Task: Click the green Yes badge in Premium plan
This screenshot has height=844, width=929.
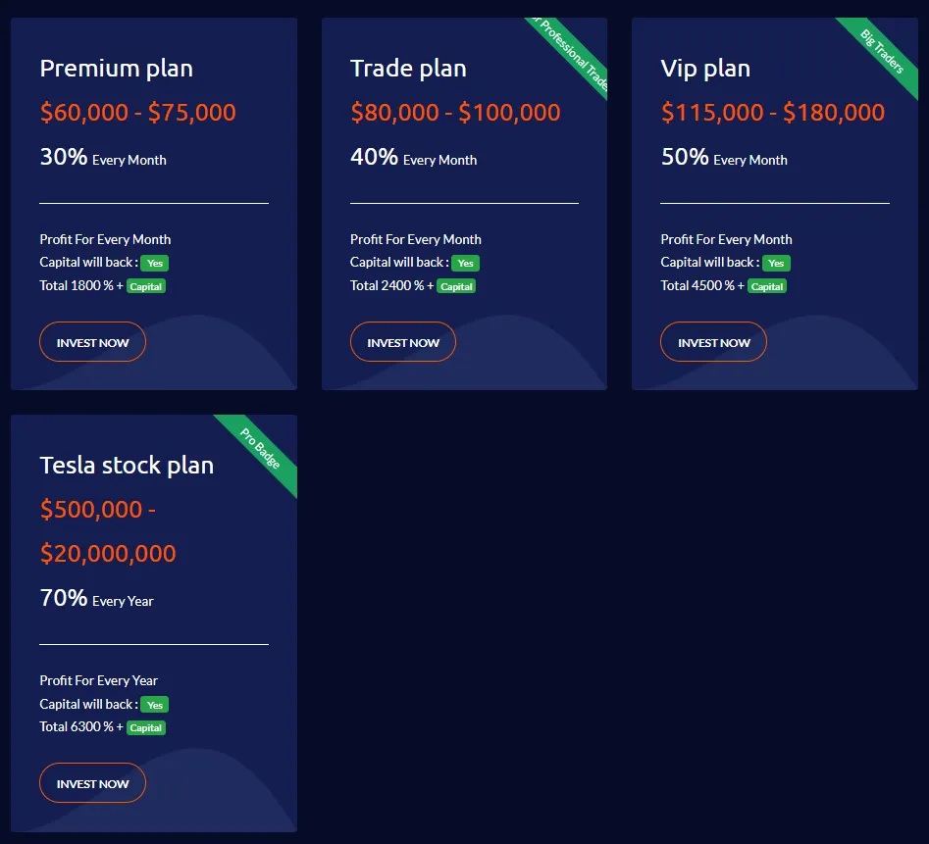Action: [155, 263]
